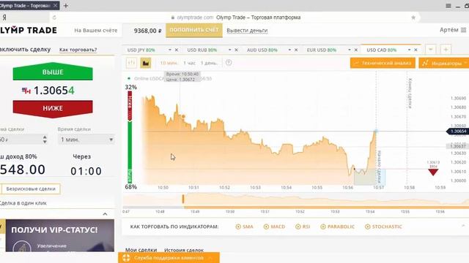Close the USD RUB tab
The width and height of the screenshot is (469, 263).
236,50
